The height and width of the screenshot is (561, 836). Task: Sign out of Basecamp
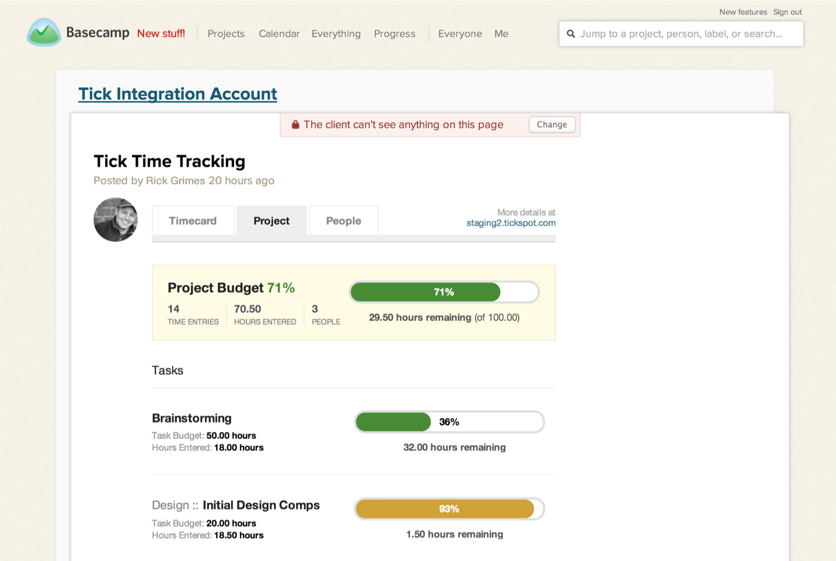point(787,12)
